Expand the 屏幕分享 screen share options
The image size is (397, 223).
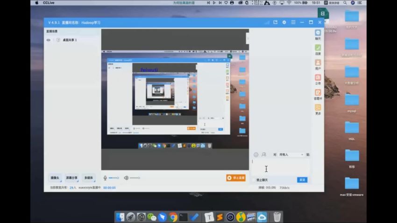click(x=71, y=178)
